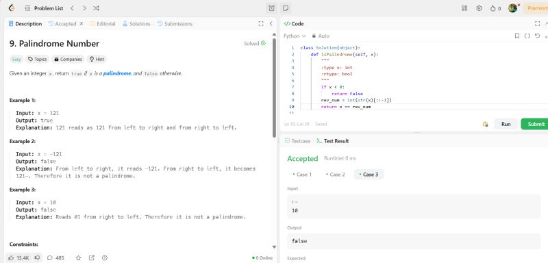The image size is (548, 263).
Task: Jump to the Topics tag
Action: tap(38, 60)
